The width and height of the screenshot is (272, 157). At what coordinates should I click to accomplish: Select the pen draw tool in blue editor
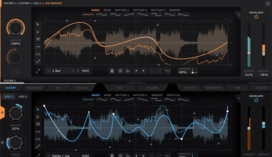click(x=38, y=117)
